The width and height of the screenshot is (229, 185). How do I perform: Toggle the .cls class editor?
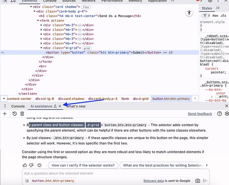[223, 16]
